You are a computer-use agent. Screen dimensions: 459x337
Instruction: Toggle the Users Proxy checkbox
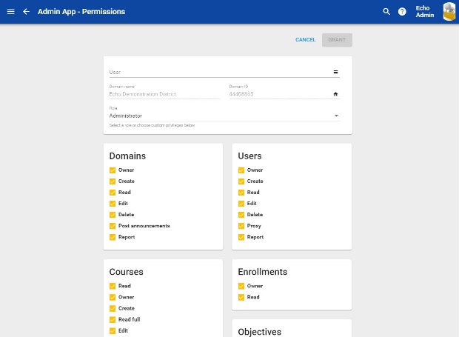pos(241,226)
